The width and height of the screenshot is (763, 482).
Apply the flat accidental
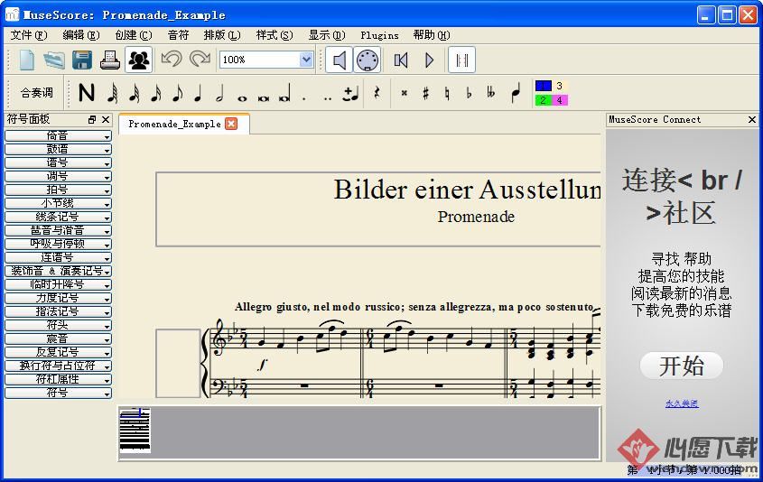[469, 92]
